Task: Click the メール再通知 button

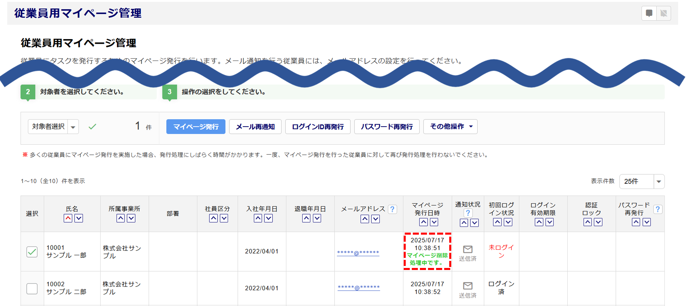Action: point(255,127)
